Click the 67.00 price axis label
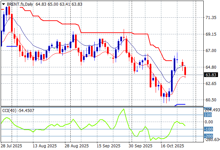 coord(211,51)
